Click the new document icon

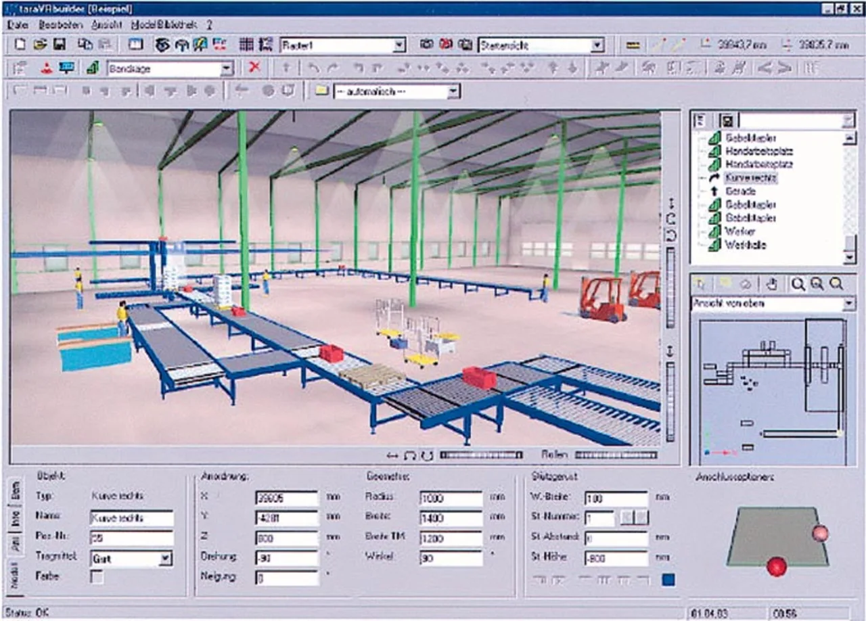tap(21, 45)
